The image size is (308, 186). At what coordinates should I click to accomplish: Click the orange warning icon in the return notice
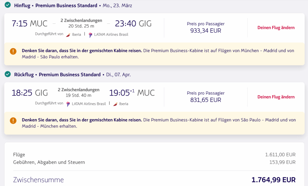point(13,120)
